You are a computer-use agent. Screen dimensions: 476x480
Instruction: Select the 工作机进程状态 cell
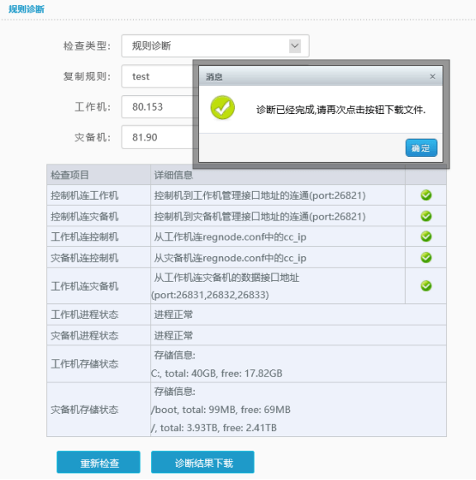pos(98,315)
